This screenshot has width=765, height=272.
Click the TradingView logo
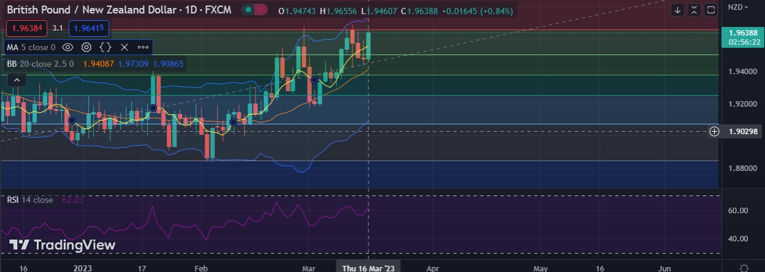pos(62,245)
